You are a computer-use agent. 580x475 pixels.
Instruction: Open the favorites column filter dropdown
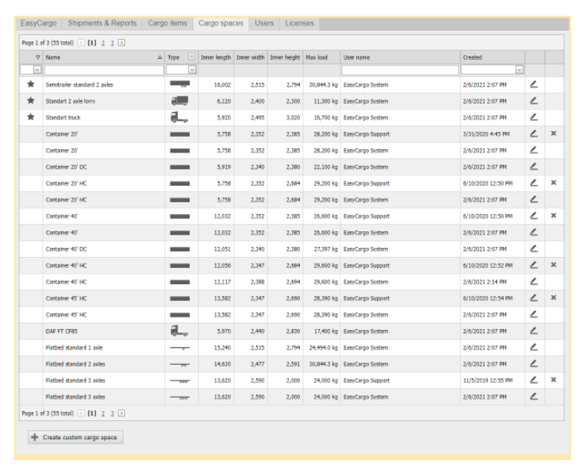point(37,70)
